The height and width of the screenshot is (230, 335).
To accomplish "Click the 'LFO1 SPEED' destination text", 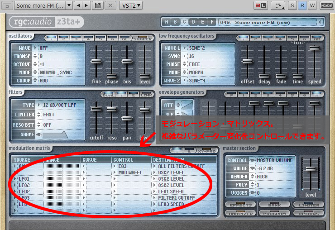I will coord(171,192).
